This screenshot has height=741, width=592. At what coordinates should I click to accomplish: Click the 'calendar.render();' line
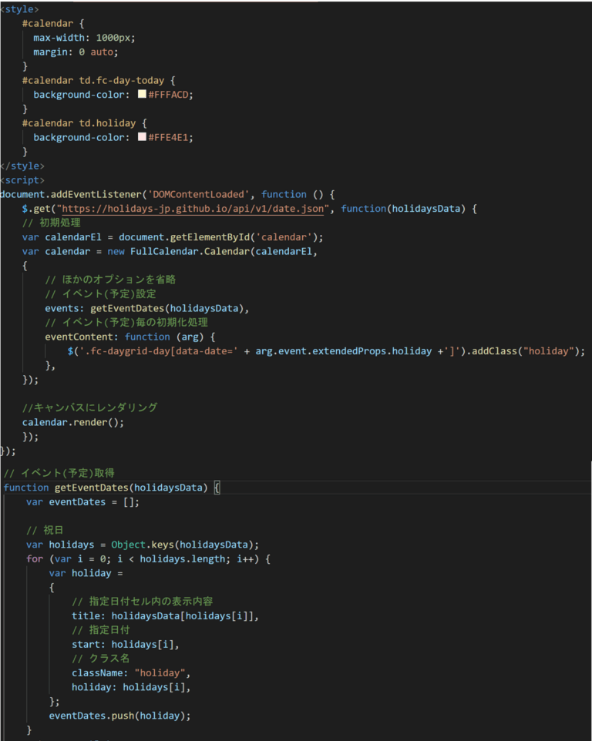click(x=72, y=422)
